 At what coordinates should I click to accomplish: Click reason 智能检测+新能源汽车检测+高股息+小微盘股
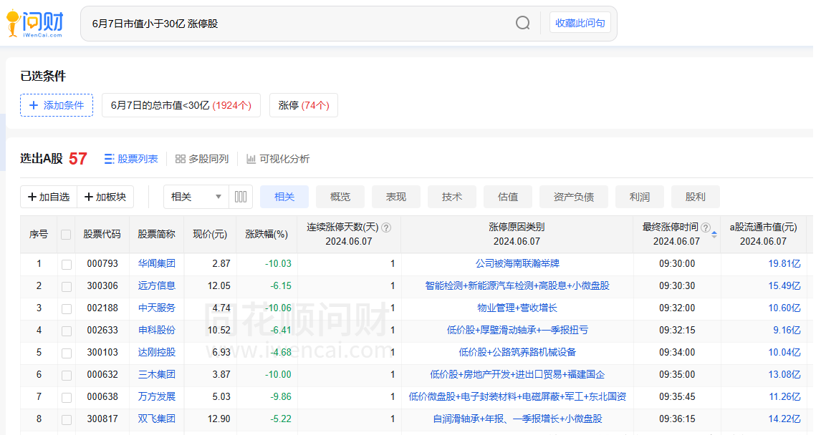[517, 286]
